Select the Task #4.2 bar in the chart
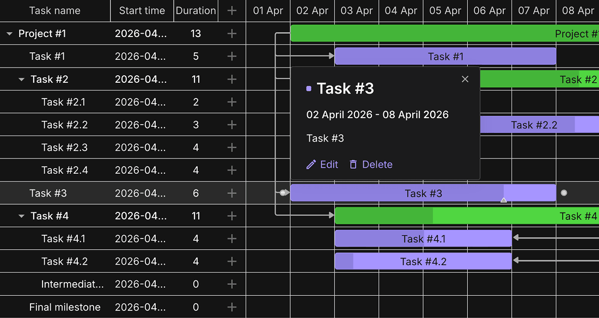Viewport: 599px width, 318px height. (423, 261)
